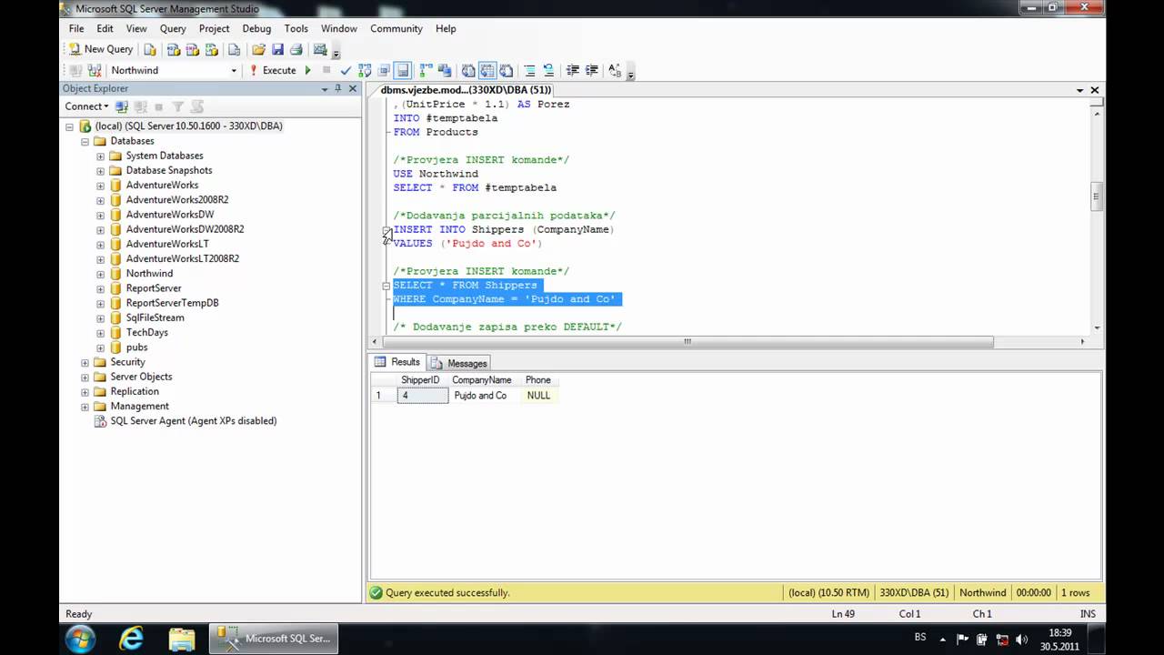Click Specify Values for Template Parameters icon
This screenshot has height=655, width=1164.
[615, 70]
